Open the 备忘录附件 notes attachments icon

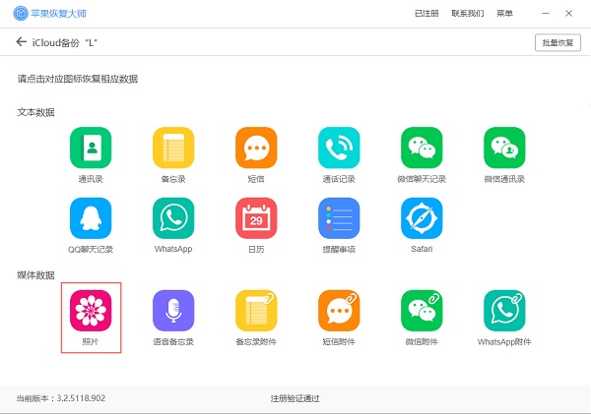tap(256, 311)
